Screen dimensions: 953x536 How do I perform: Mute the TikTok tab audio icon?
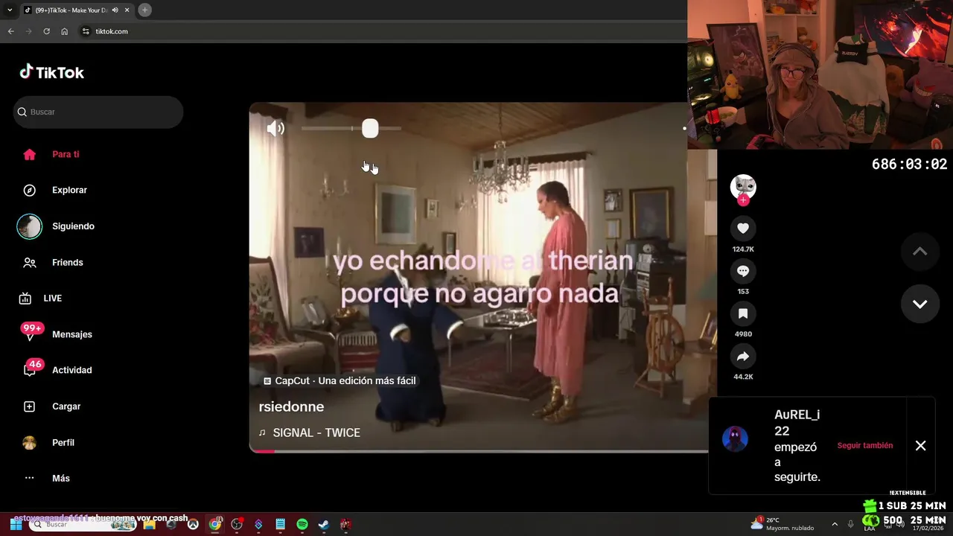pos(115,10)
